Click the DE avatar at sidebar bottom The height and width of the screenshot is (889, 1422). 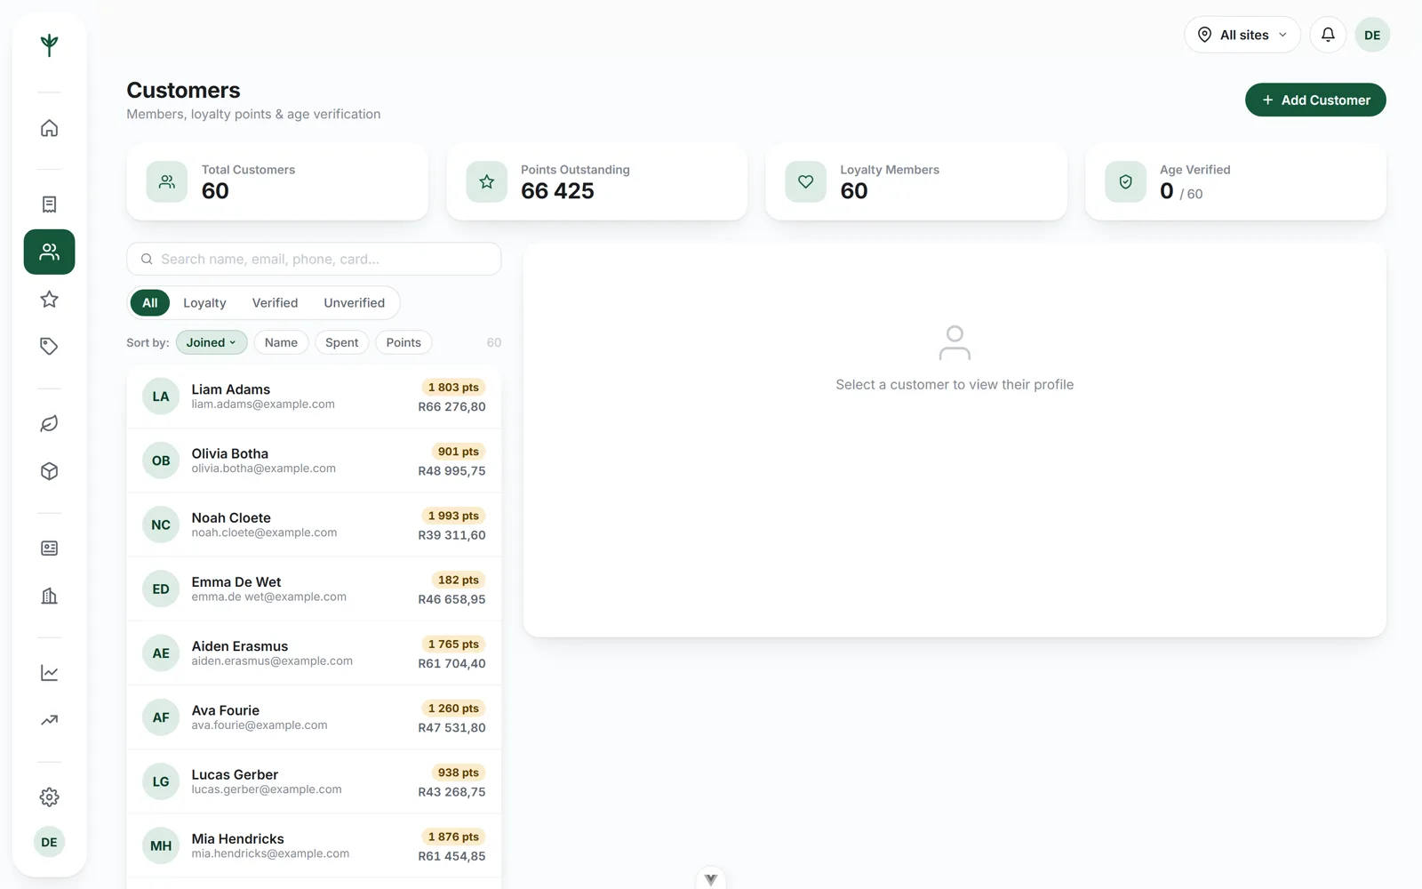49,842
